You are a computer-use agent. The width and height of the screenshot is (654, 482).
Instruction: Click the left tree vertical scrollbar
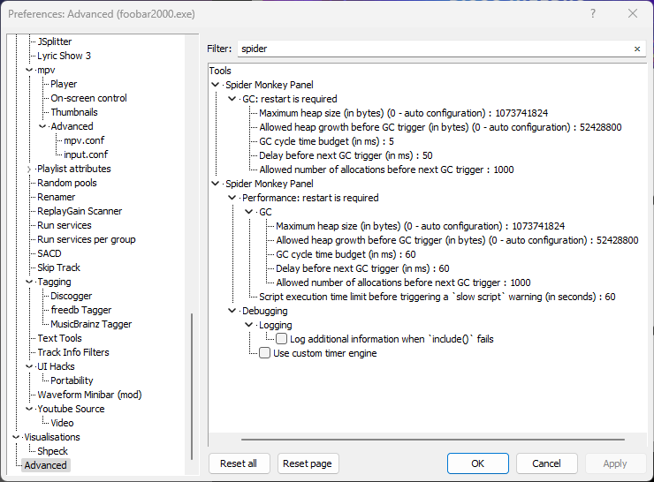click(x=192, y=386)
